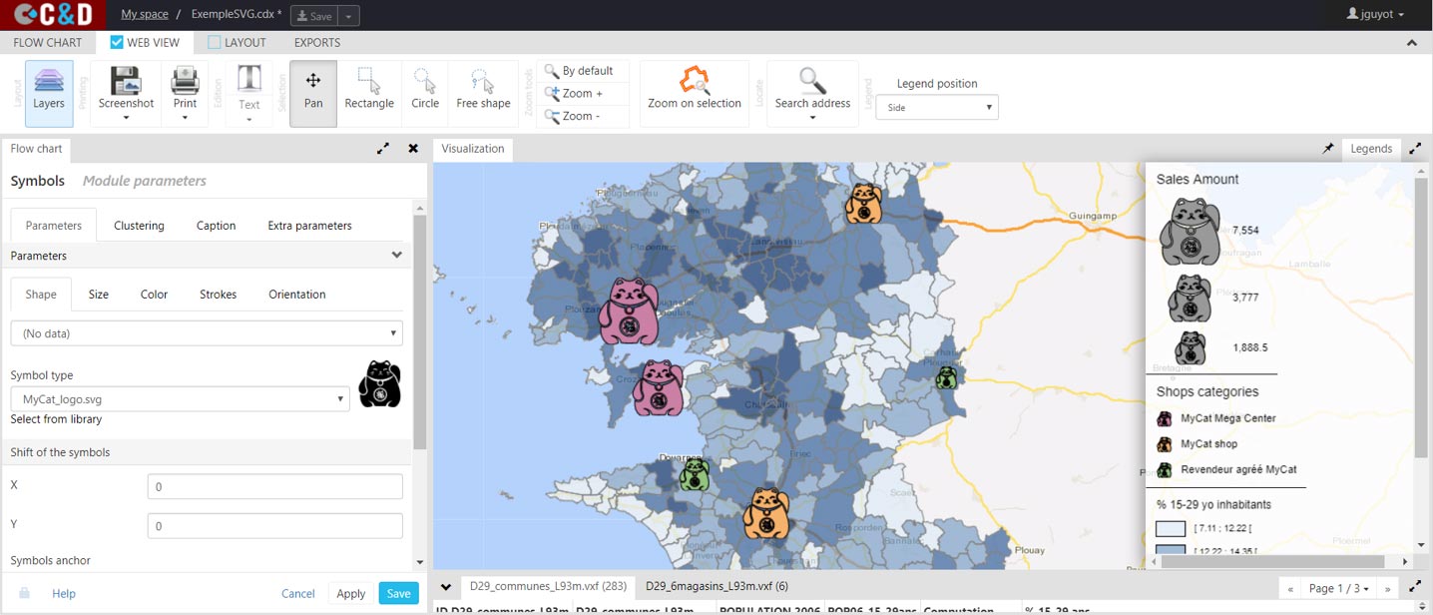Go to the next page of table
Image resolution: width=1433 pixels, height=615 pixels.
(1387, 588)
